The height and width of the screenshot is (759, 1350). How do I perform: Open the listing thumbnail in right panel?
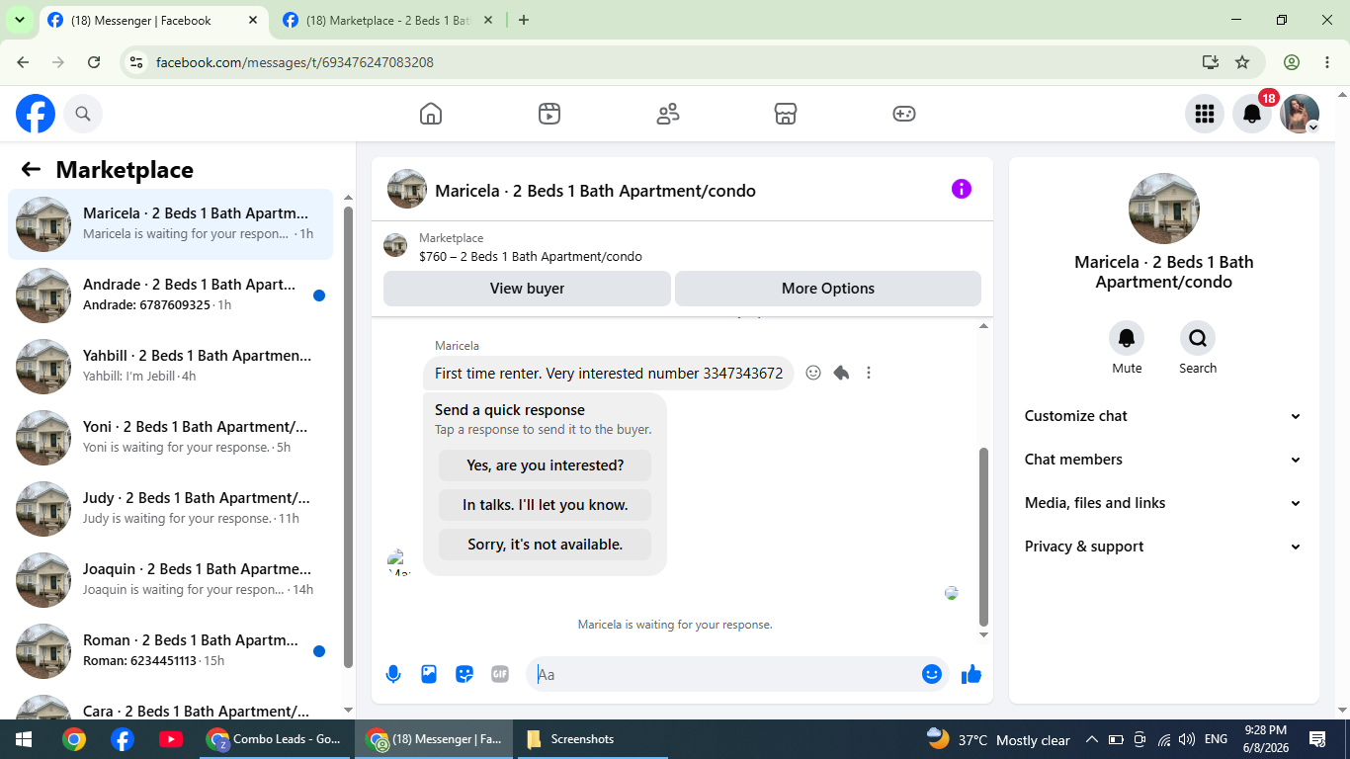(x=1164, y=209)
